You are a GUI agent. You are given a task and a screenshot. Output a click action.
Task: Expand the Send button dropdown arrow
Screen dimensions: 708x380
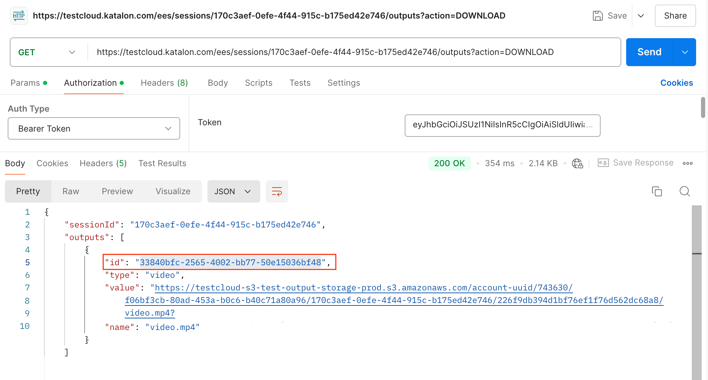click(x=685, y=52)
